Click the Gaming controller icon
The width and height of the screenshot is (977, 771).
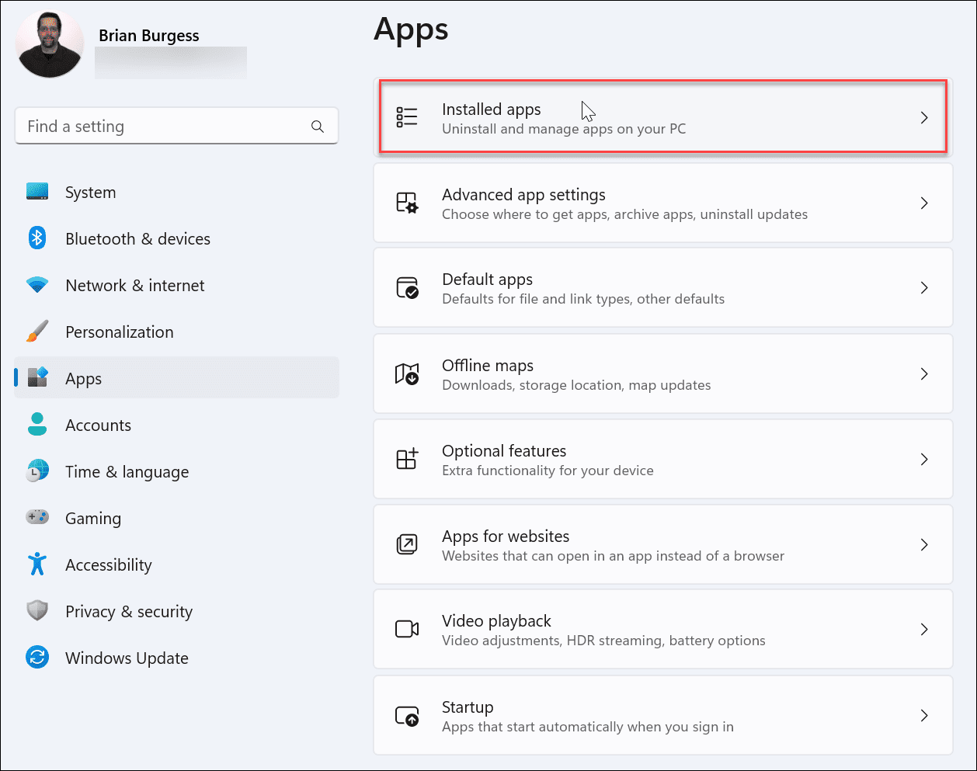coord(37,518)
